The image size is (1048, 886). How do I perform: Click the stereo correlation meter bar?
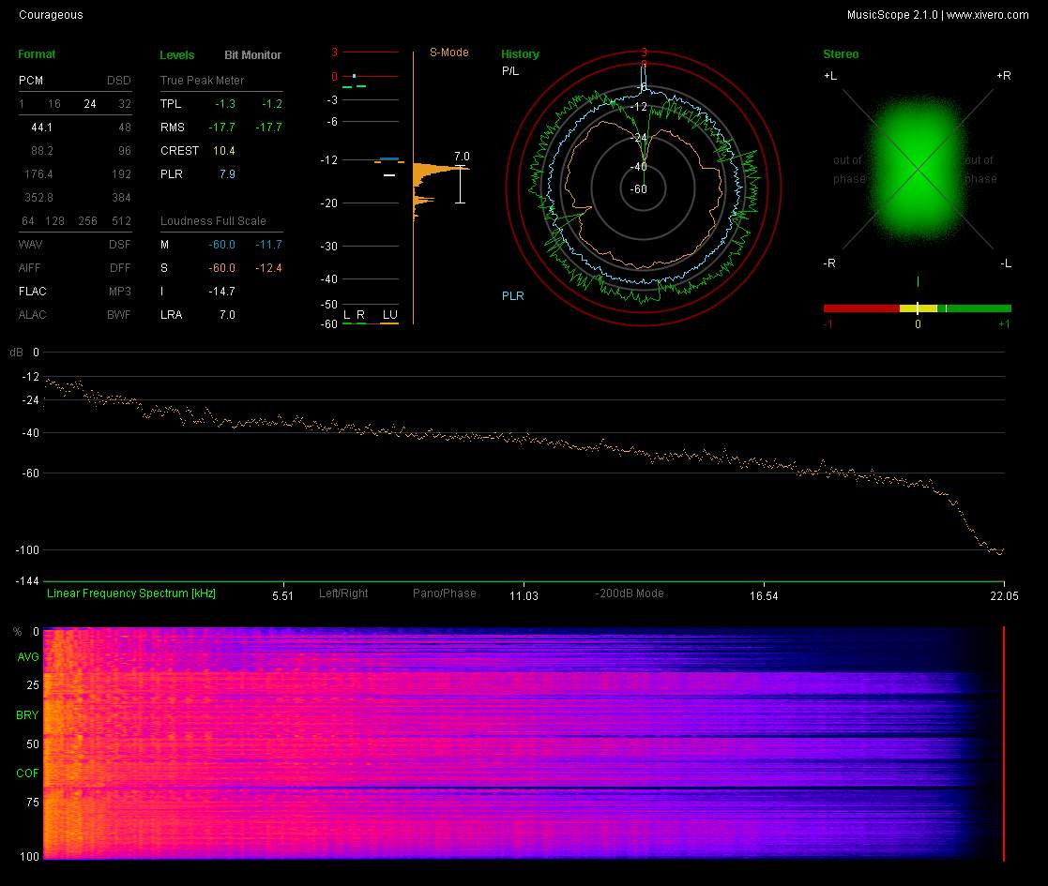coord(917,308)
